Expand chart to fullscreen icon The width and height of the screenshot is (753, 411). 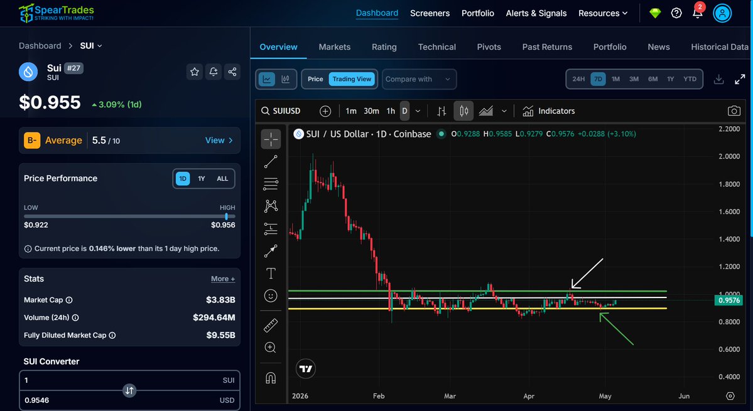(740, 79)
